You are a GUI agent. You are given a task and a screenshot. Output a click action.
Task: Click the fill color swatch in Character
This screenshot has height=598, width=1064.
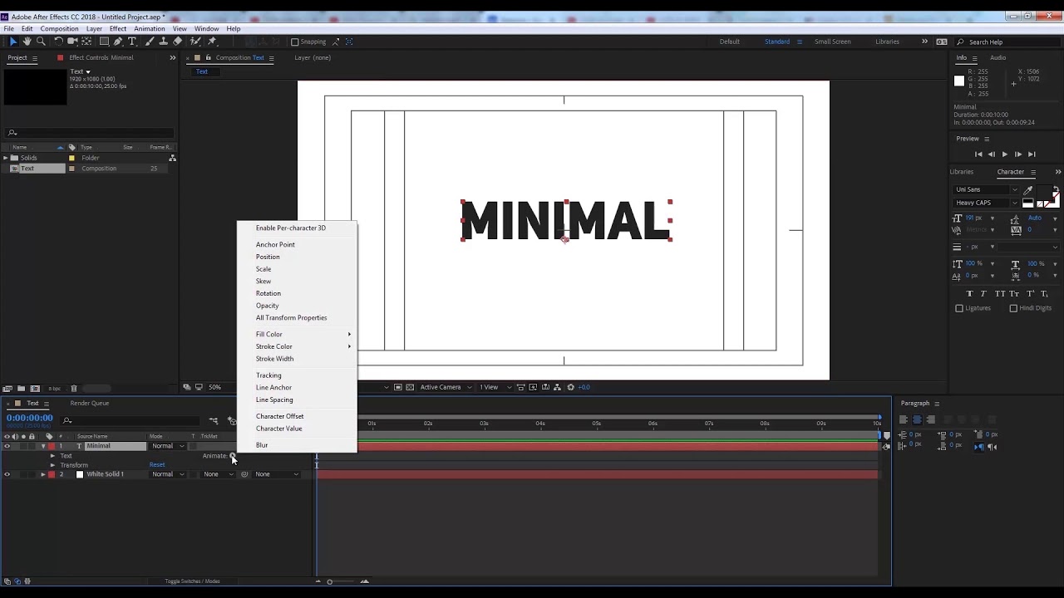click(x=1045, y=193)
